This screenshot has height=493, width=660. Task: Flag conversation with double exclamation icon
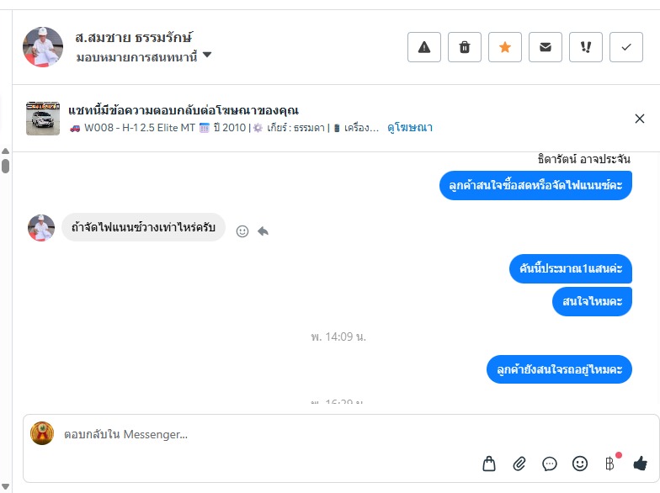pos(586,47)
